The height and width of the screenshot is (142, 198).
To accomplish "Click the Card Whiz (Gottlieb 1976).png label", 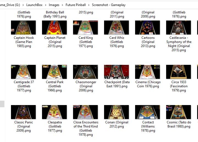I will click(117, 42).
